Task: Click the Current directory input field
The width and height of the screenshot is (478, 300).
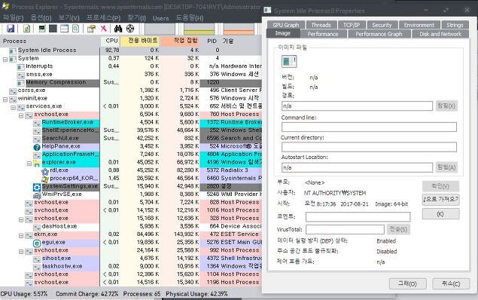Action: [369, 147]
